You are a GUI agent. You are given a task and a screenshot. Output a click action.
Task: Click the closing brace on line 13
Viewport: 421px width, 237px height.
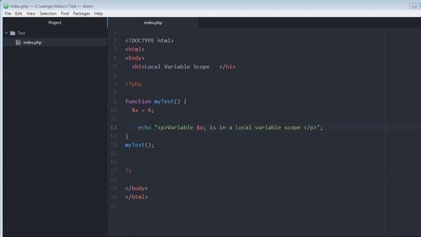point(127,136)
